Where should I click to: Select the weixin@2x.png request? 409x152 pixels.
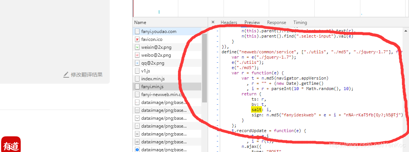point(167,47)
